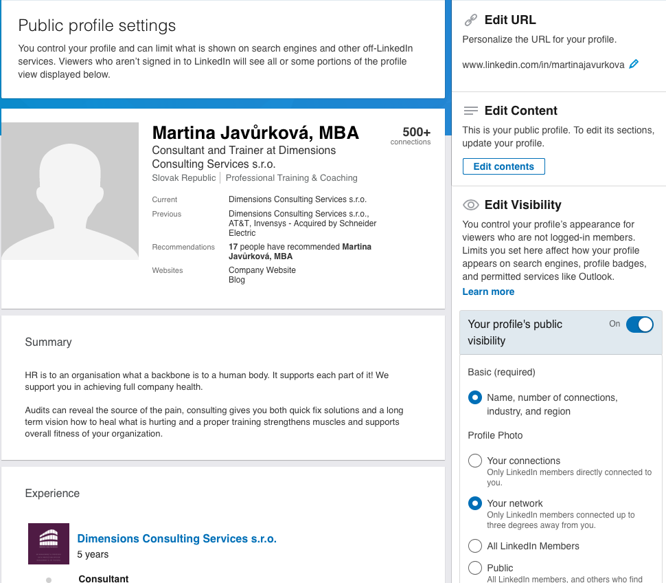Open the Company Website link
Viewport: 666px width, 583px height.
[262, 270]
